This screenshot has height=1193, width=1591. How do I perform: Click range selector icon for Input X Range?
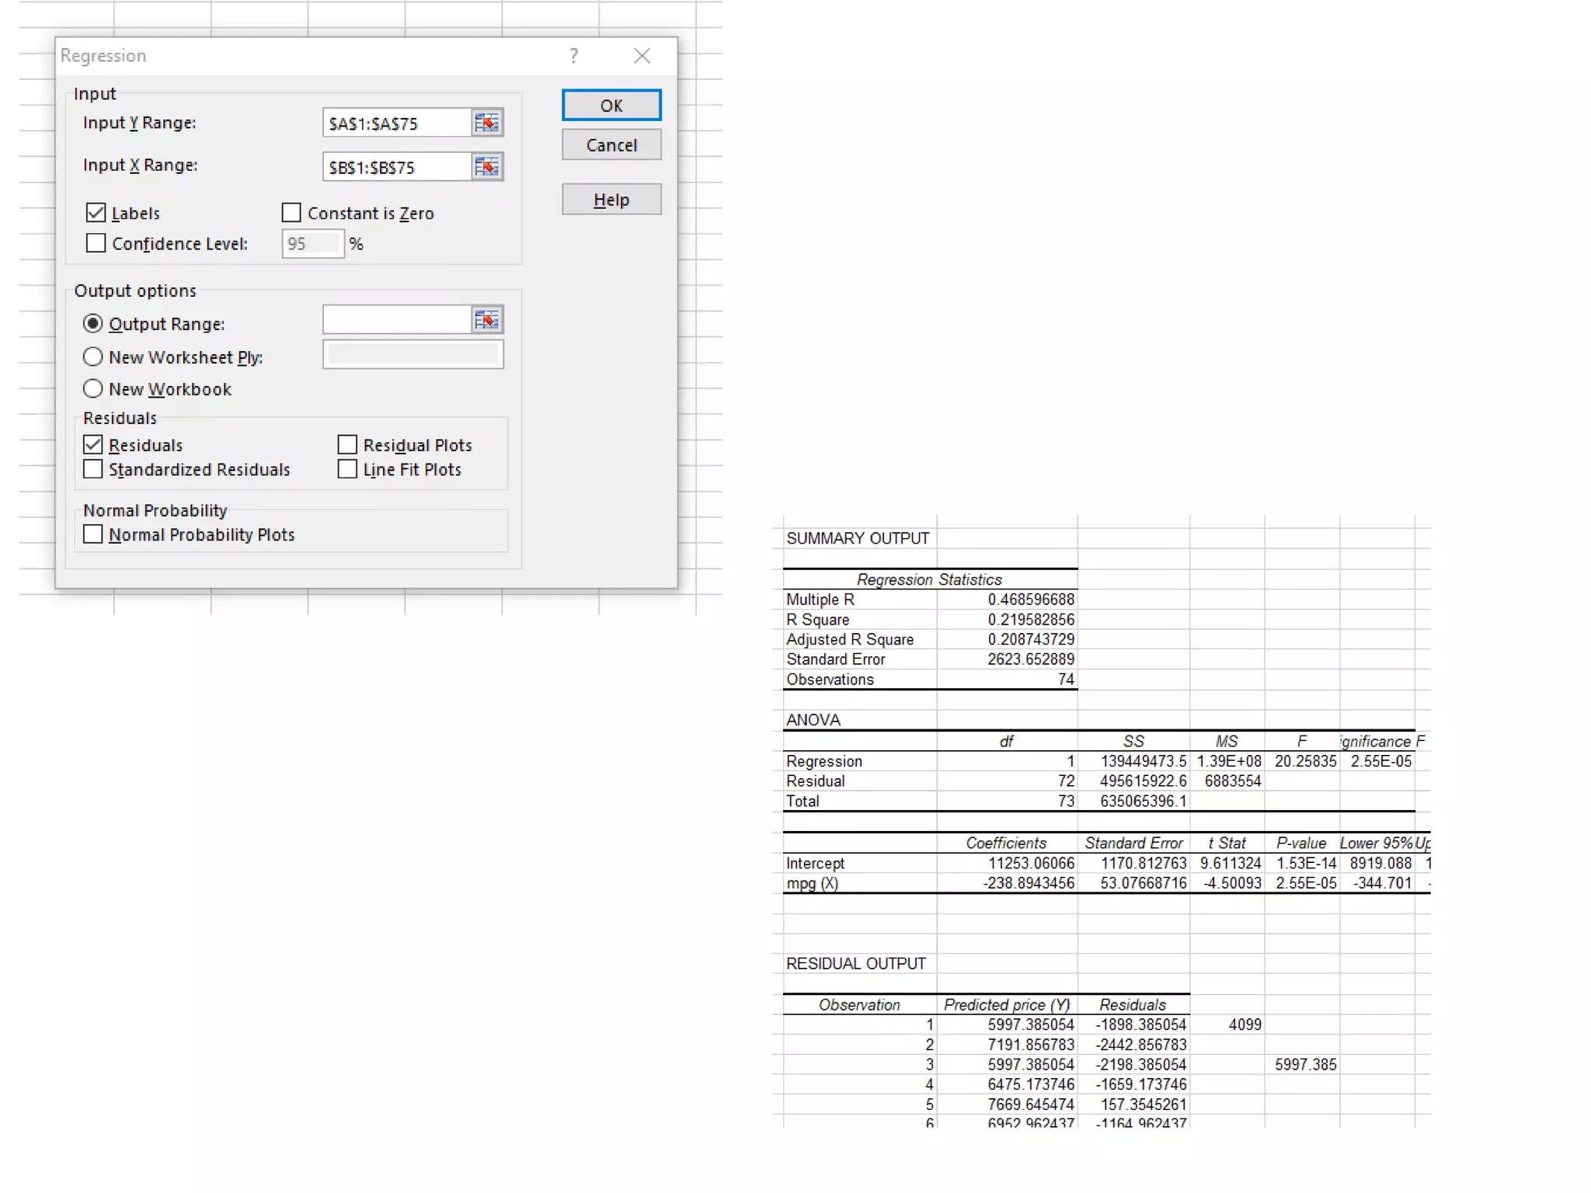click(487, 166)
